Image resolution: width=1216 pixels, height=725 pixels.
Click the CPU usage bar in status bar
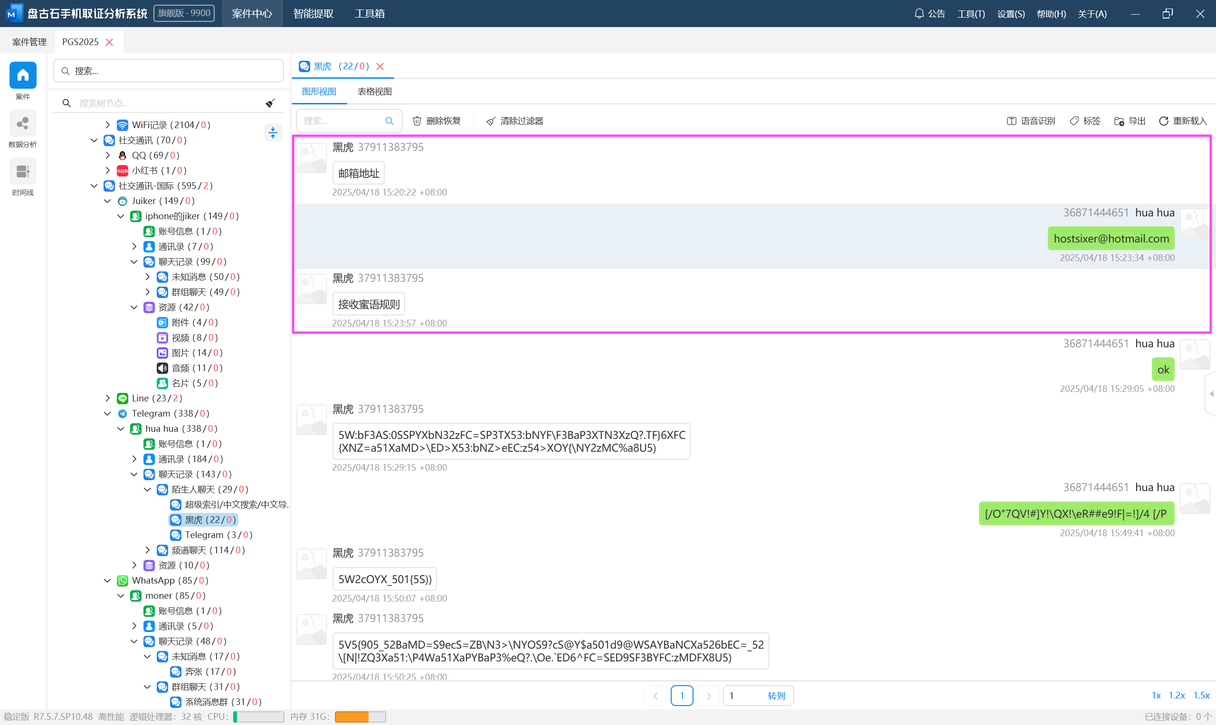pos(259,716)
